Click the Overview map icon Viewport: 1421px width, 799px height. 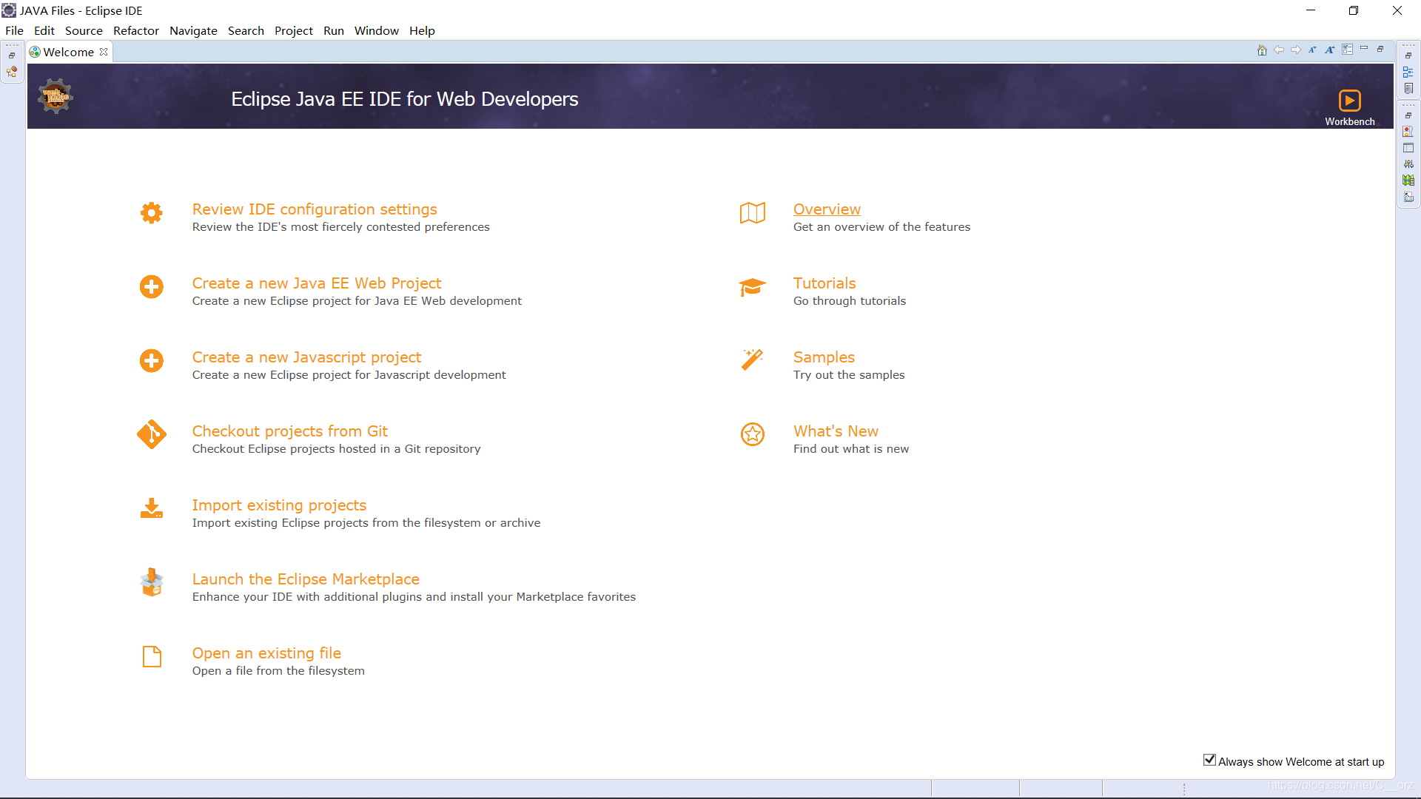click(753, 213)
